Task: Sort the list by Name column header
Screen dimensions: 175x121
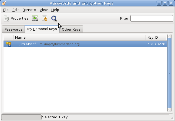Action: (x=79, y=37)
